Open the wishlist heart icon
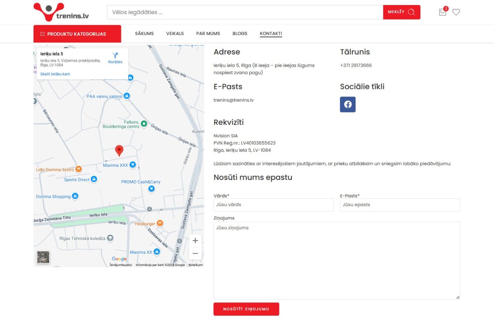Viewport: 494px width, 321px height. tap(456, 12)
